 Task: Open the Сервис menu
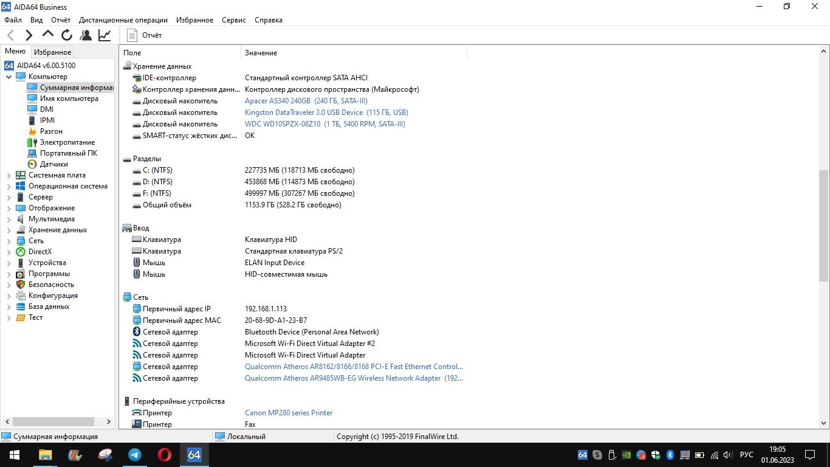pyautogui.click(x=234, y=20)
